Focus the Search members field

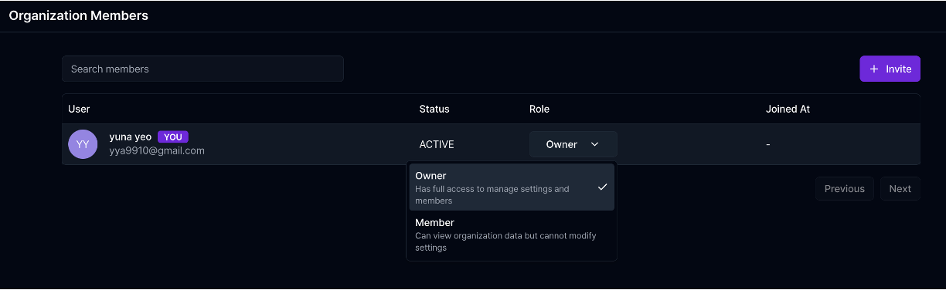coord(202,69)
